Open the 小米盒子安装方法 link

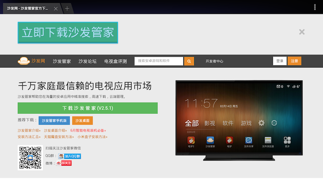[92, 137]
